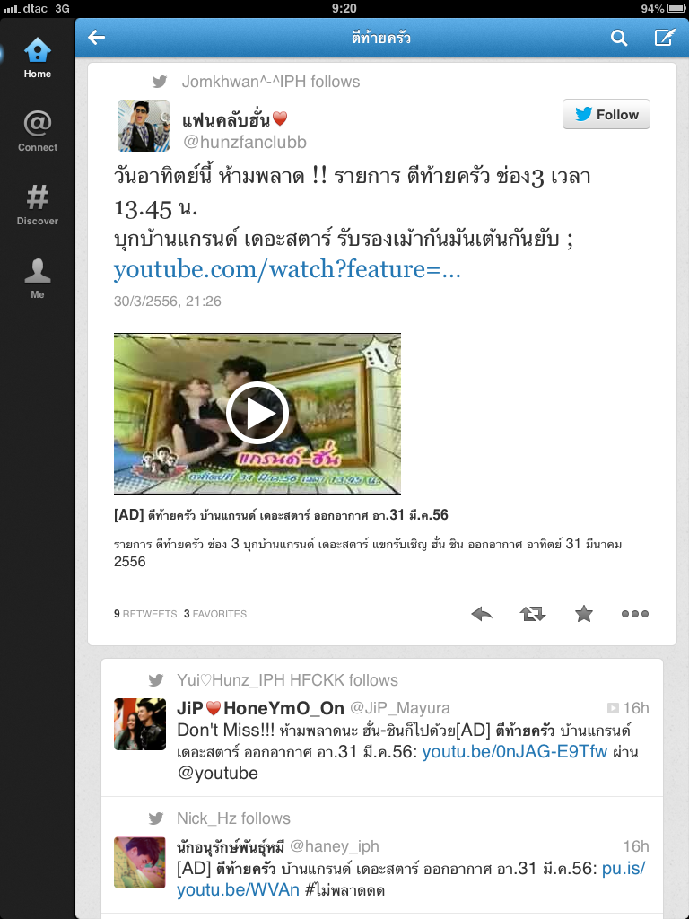Open the youtu.be/0nJAG-E9Tfw link
Viewport: 689px width, 919px height.
[514, 751]
